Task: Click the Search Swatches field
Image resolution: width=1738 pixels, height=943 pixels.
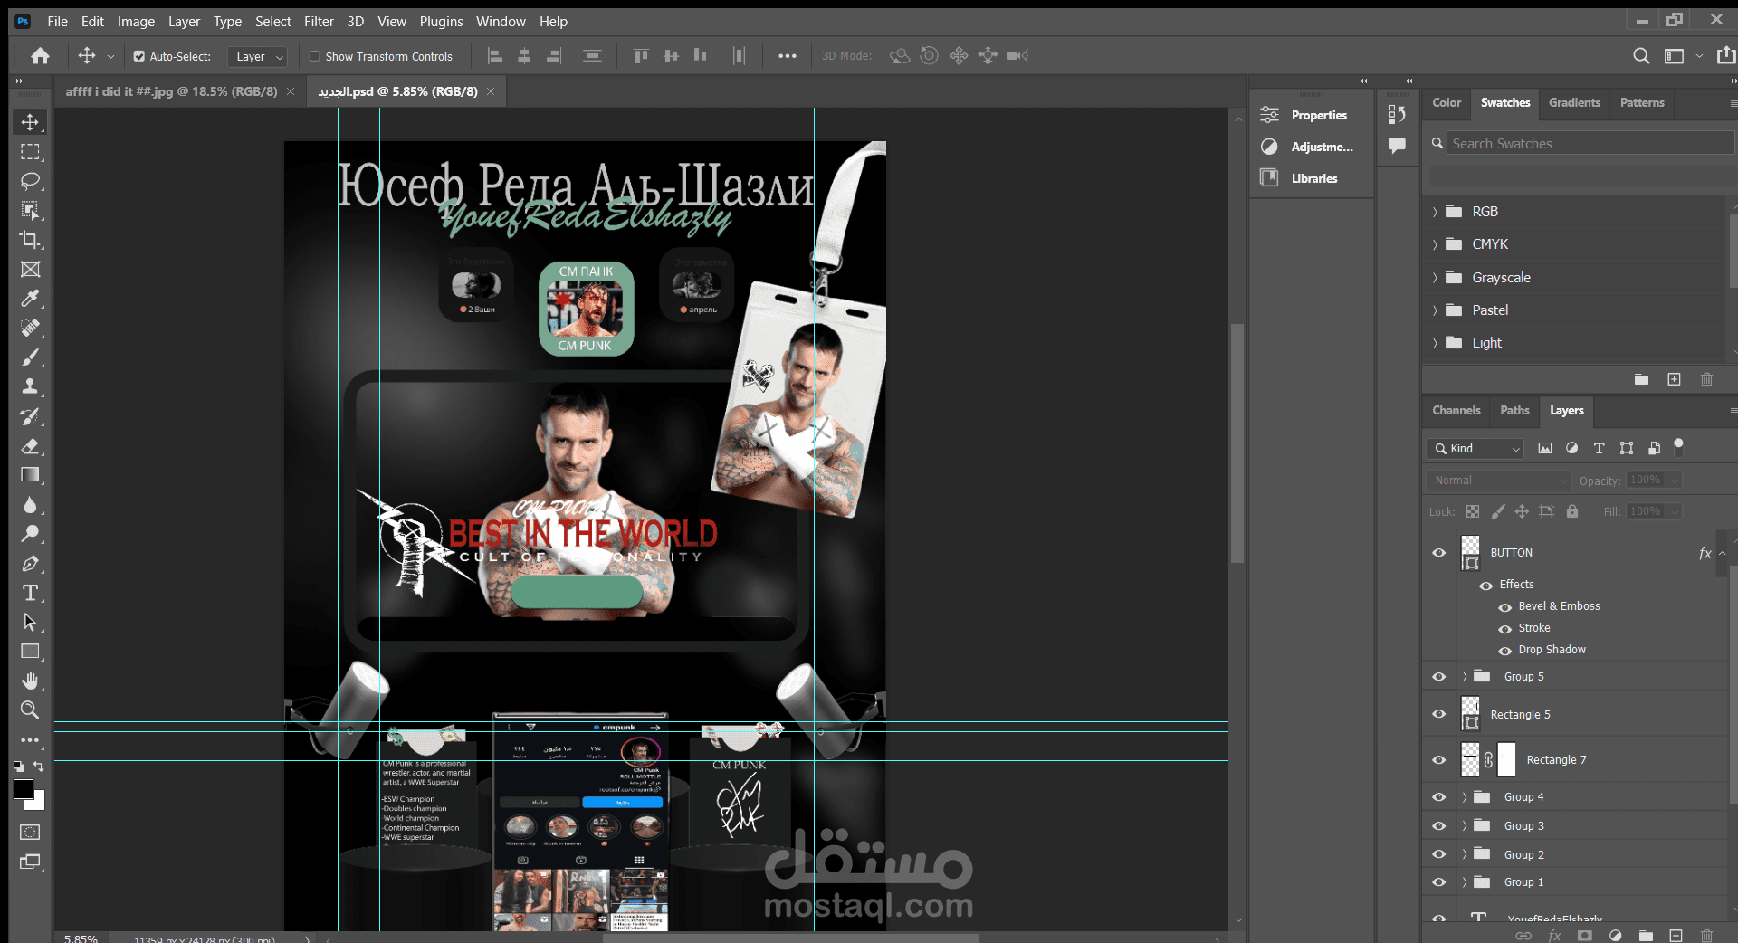Action: click(x=1590, y=144)
